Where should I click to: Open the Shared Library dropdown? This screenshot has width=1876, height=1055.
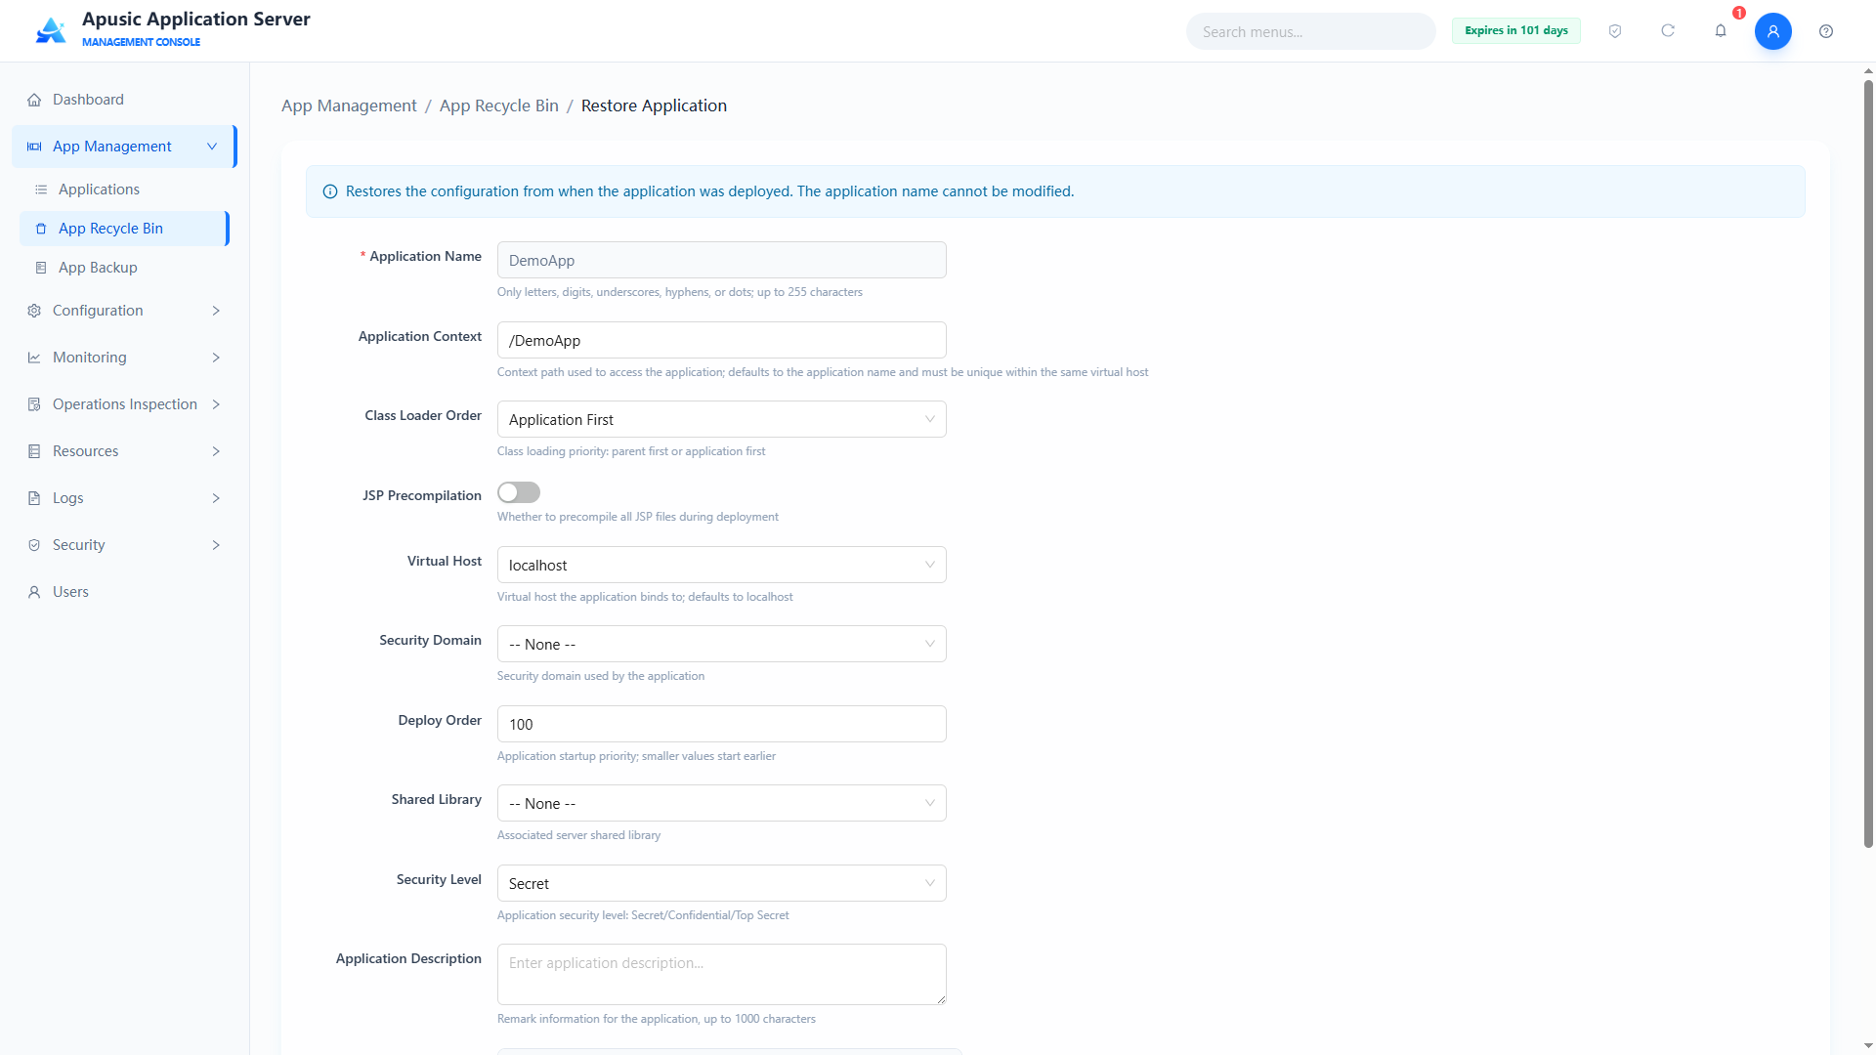(721, 803)
